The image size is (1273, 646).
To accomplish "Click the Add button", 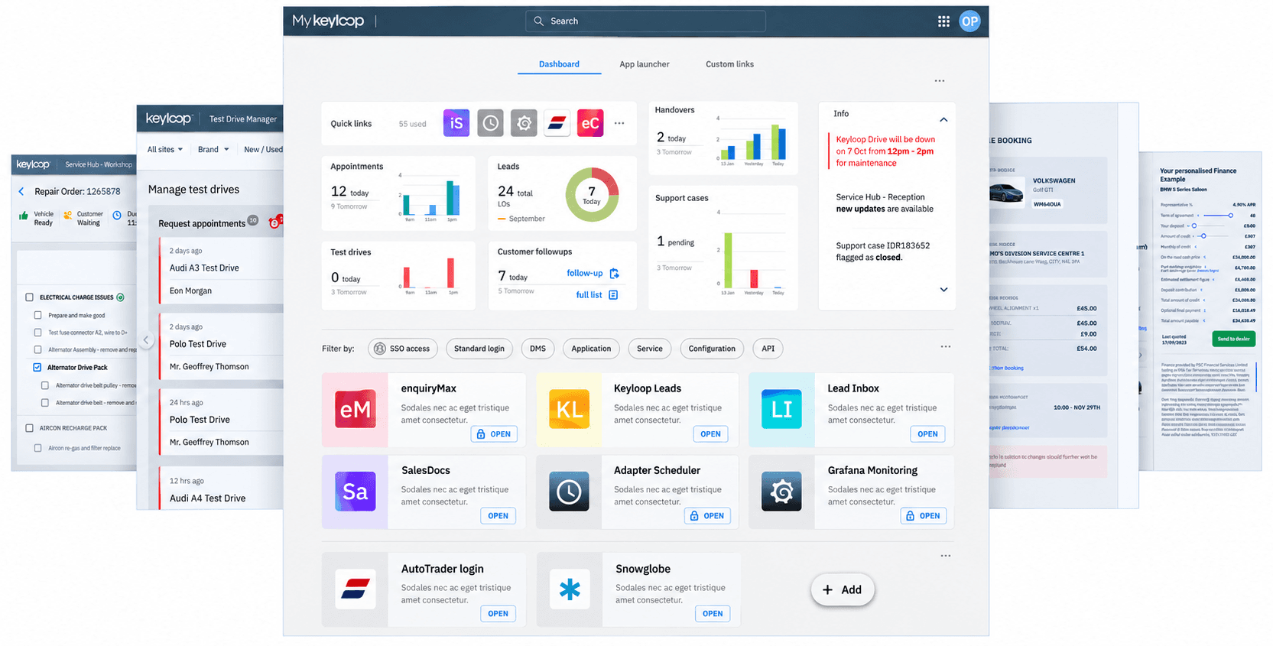I will point(842,589).
